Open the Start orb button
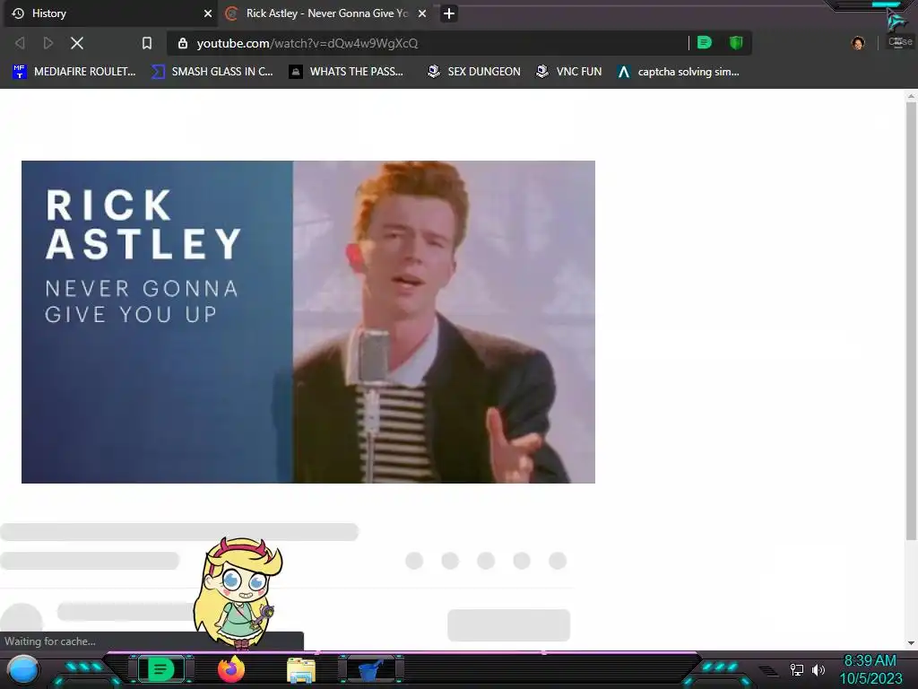918x689 pixels. coord(23,670)
